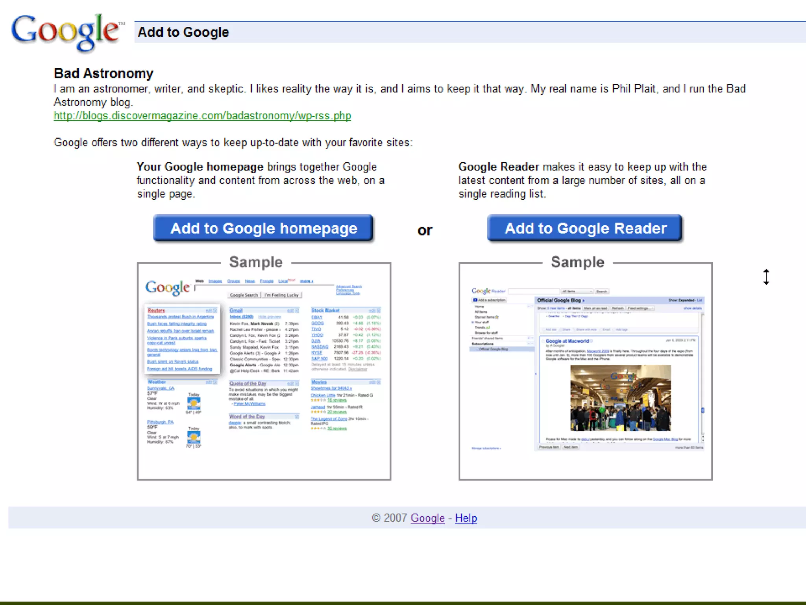Click the Google logo inside the homepage sample
This screenshot has width=806, height=605.
tap(168, 287)
